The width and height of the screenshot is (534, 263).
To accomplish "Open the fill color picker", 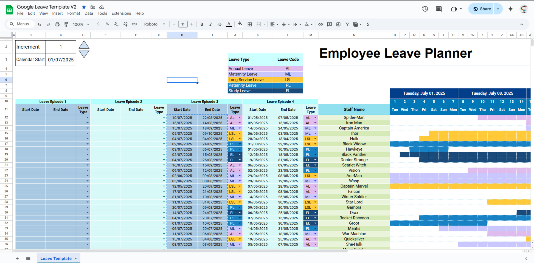I will [x=240, y=24].
